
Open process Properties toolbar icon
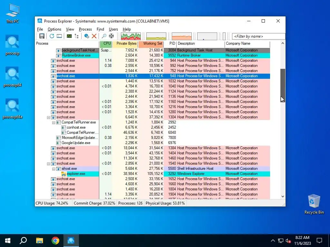(x=86, y=36)
